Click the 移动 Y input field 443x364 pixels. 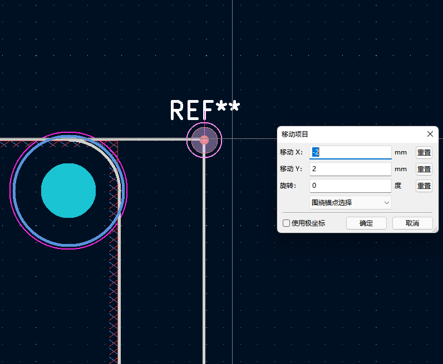click(x=350, y=169)
